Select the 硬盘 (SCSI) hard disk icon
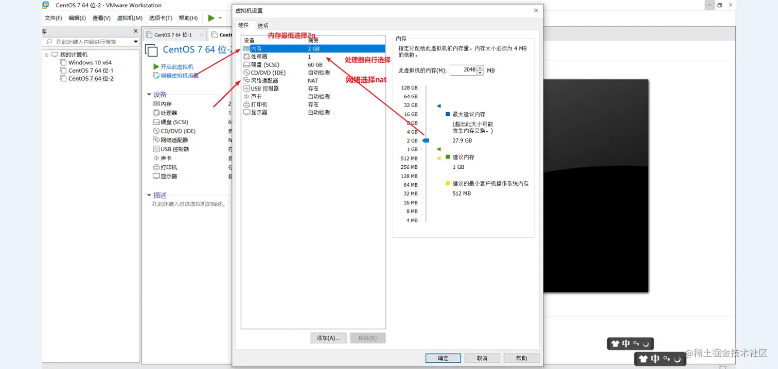The width and height of the screenshot is (778, 369). [x=246, y=64]
